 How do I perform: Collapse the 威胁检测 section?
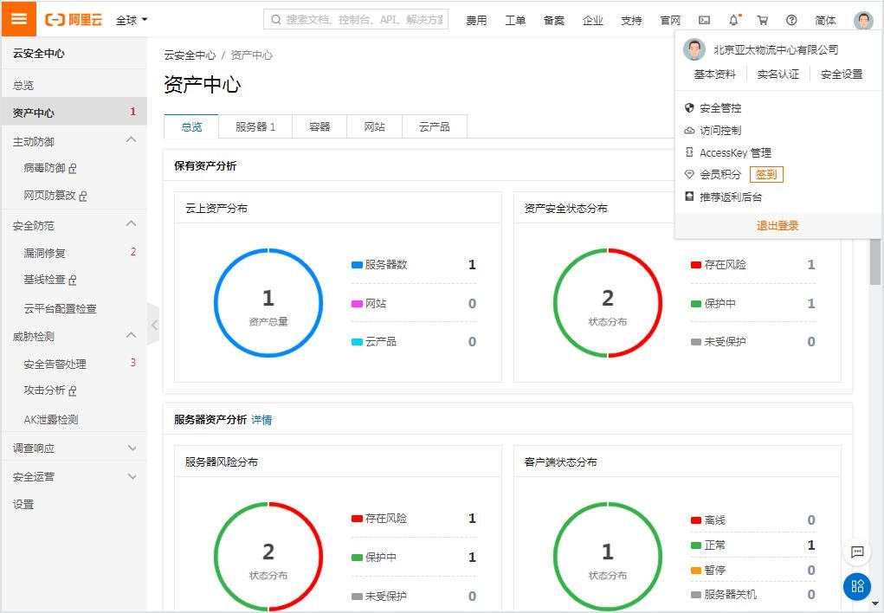point(131,335)
